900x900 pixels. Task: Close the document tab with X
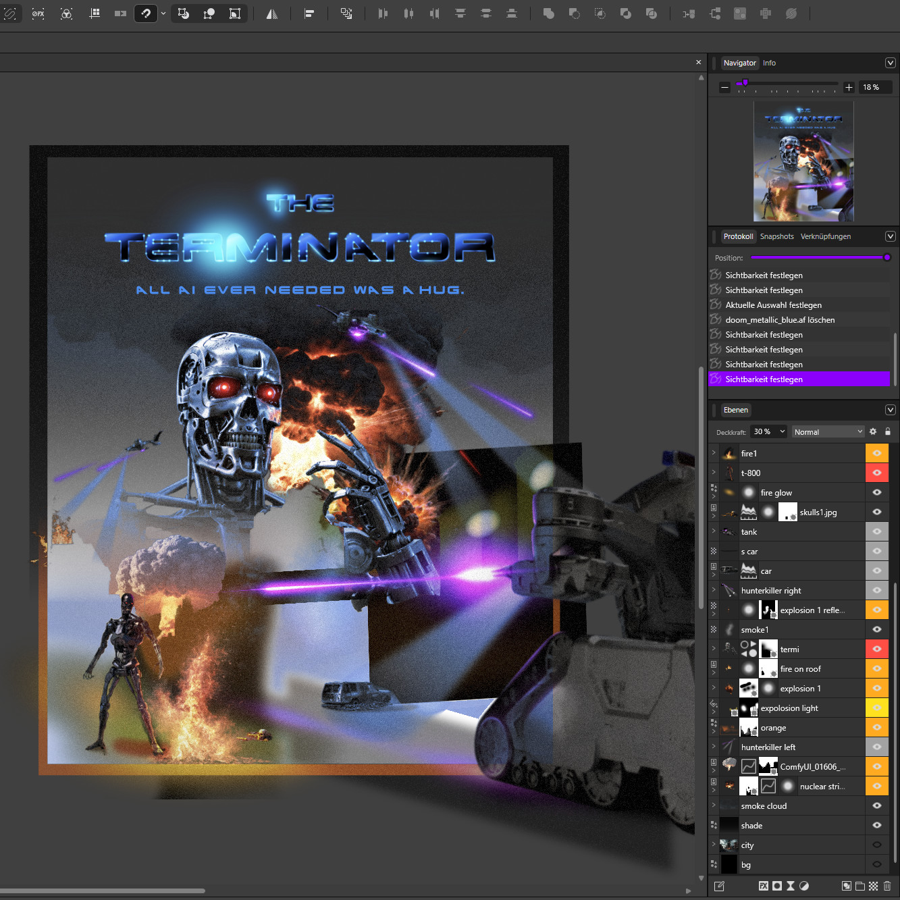(x=699, y=62)
